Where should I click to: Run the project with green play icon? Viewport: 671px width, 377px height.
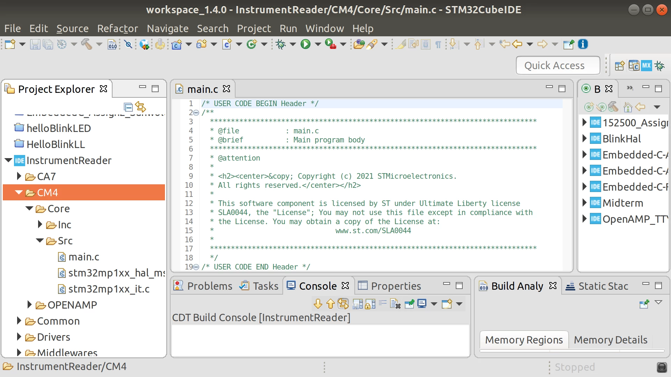305,44
